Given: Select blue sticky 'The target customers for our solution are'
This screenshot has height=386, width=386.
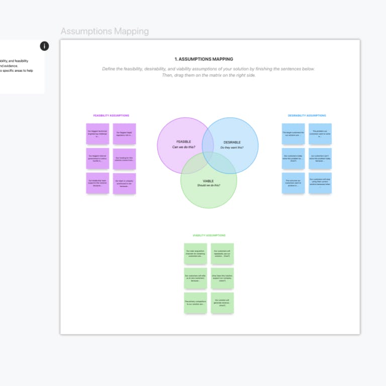Looking at the screenshot, I should [x=293, y=134].
